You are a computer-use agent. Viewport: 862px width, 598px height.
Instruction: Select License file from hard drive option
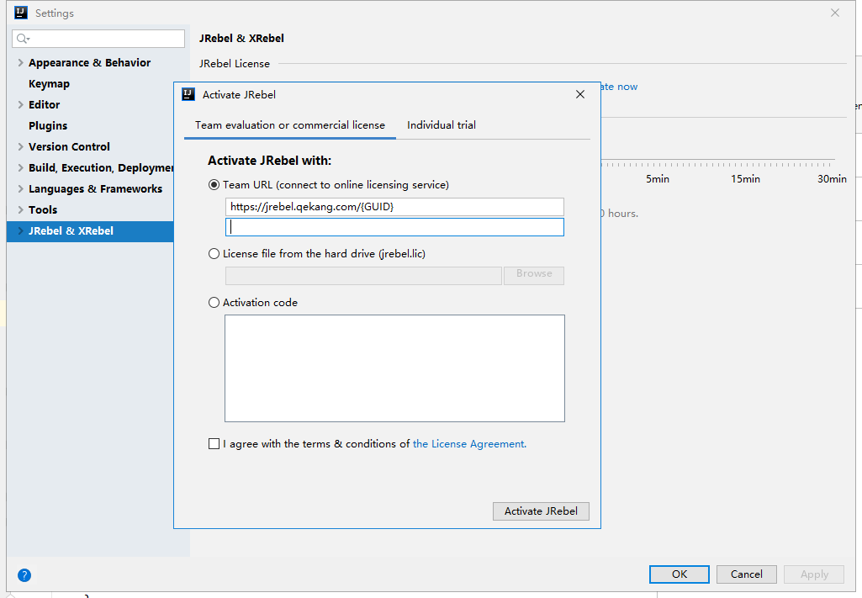(x=214, y=254)
